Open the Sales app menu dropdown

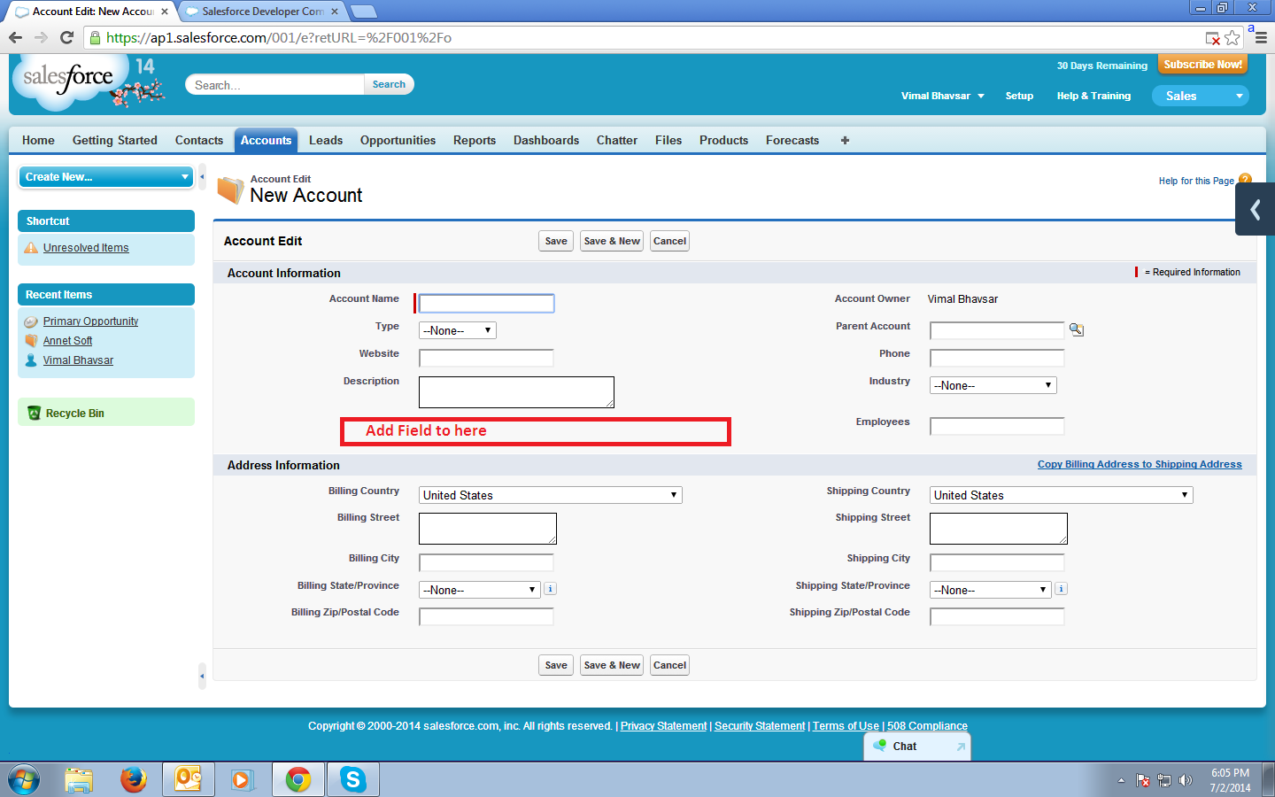pyautogui.click(x=1200, y=96)
